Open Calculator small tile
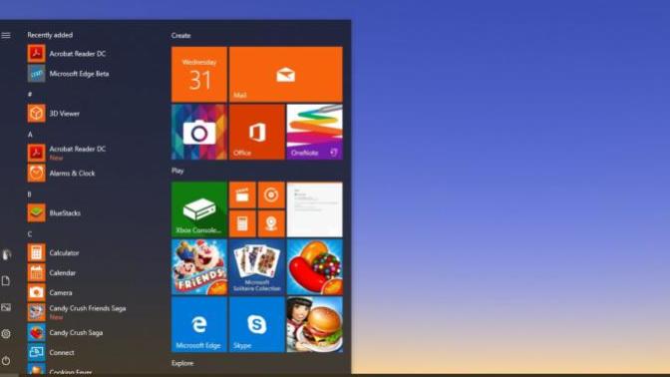This screenshot has width=670, height=377. pos(242,223)
